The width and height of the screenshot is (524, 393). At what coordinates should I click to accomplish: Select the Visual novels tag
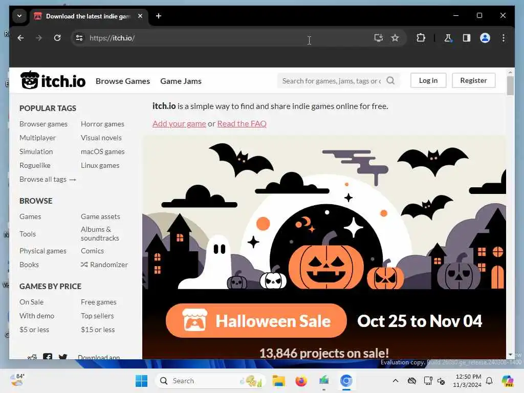pyautogui.click(x=101, y=138)
